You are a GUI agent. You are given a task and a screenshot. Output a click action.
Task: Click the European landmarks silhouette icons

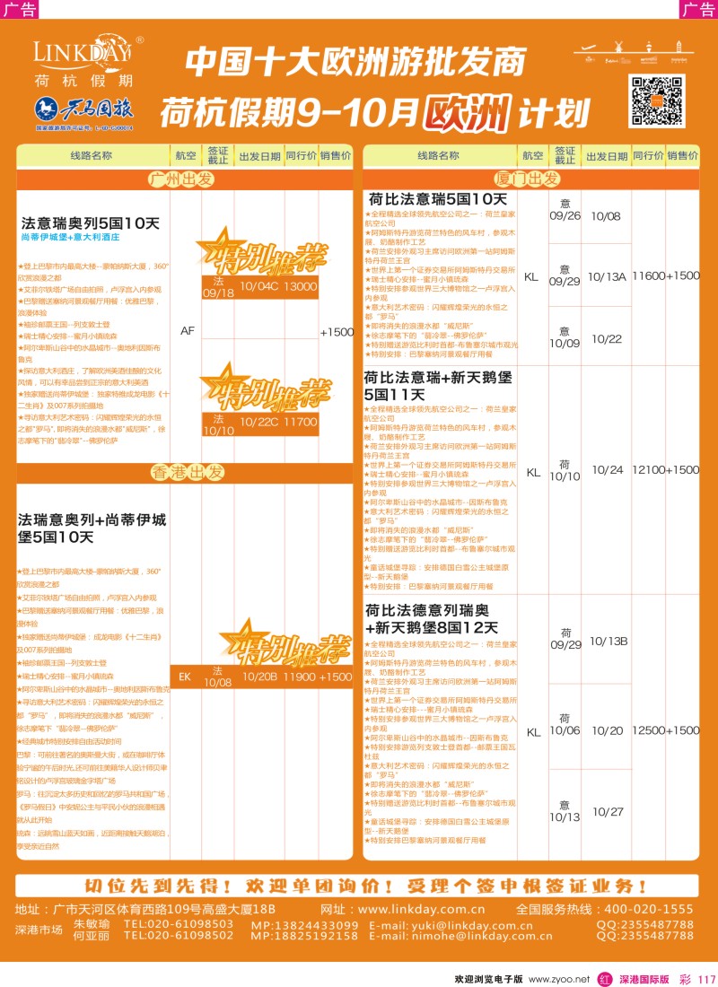coord(635,51)
